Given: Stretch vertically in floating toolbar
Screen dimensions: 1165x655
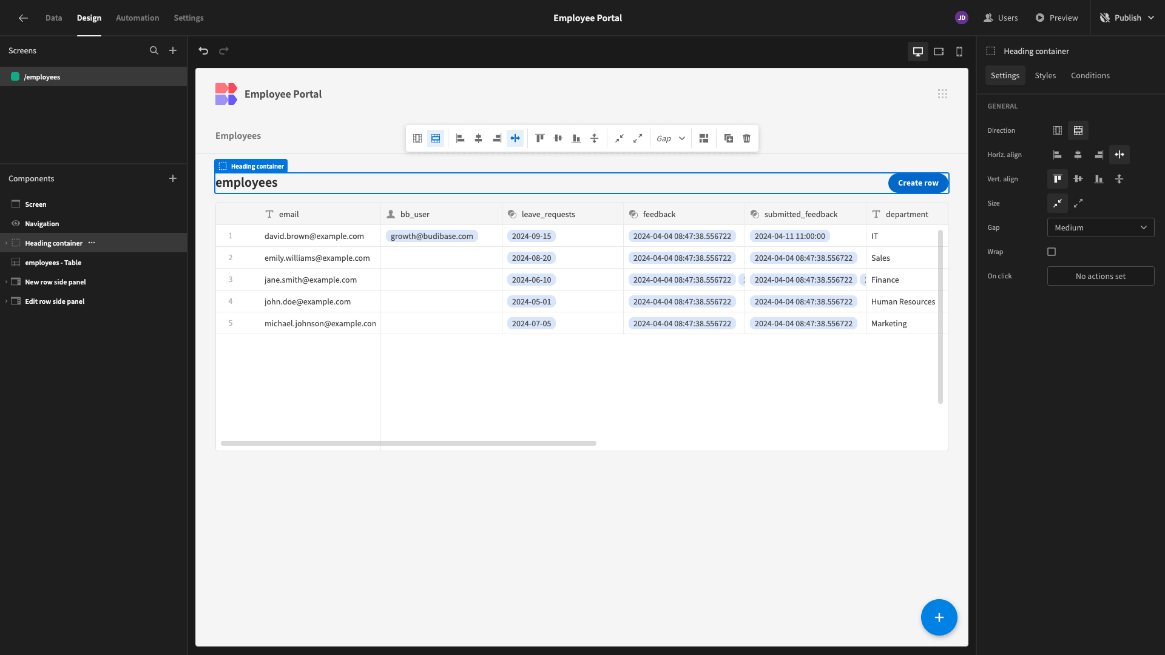Looking at the screenshot, I should click(595, 138).
